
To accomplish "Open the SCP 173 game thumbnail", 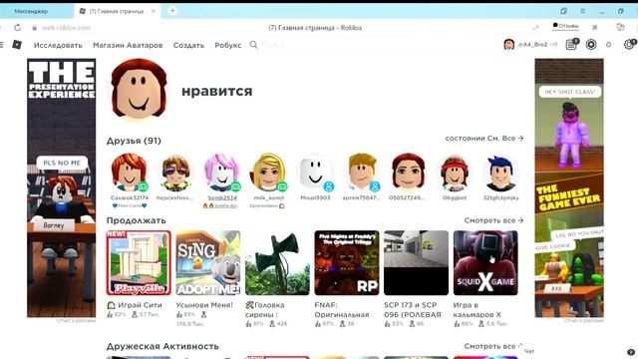I will (x=416, y=263).
